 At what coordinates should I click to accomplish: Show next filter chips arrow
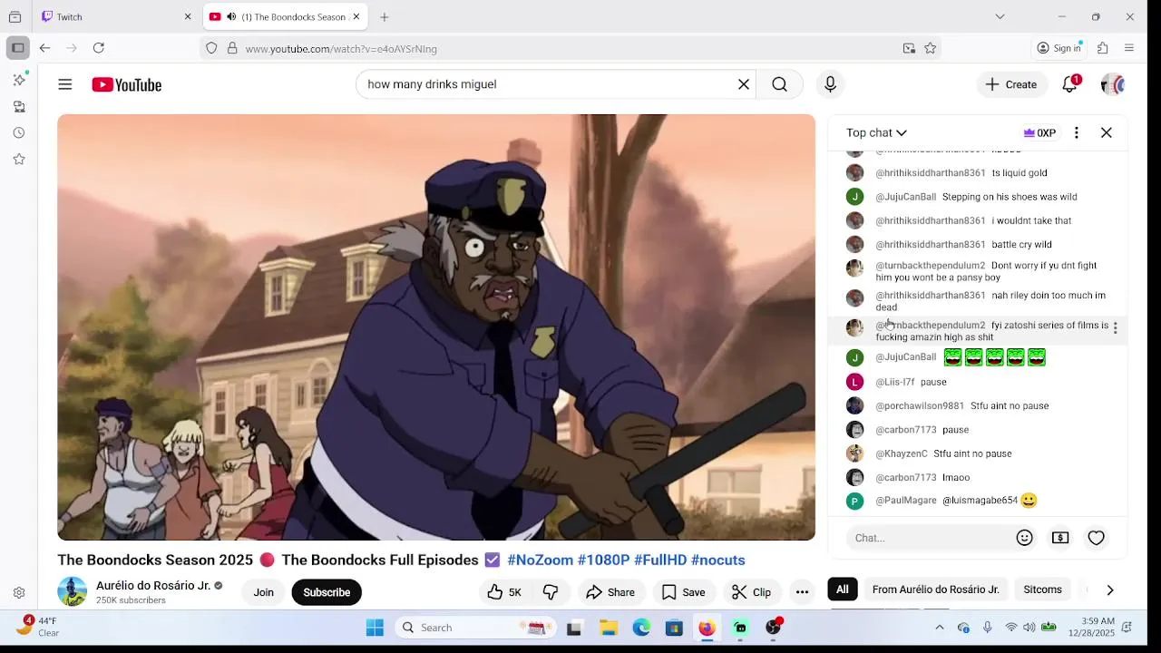(x=1109, y=590)
